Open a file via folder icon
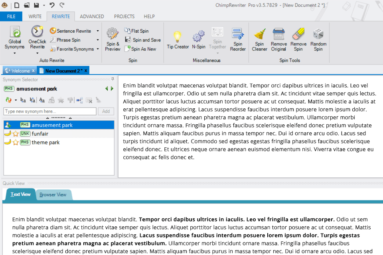The height and width of the screenshot is (255, 383). pos(27,5)
